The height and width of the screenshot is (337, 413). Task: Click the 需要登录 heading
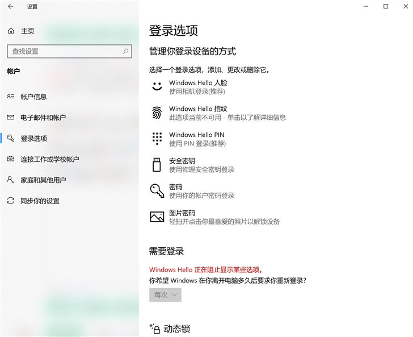166,251
